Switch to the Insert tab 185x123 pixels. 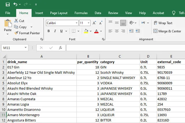point(39,13)
